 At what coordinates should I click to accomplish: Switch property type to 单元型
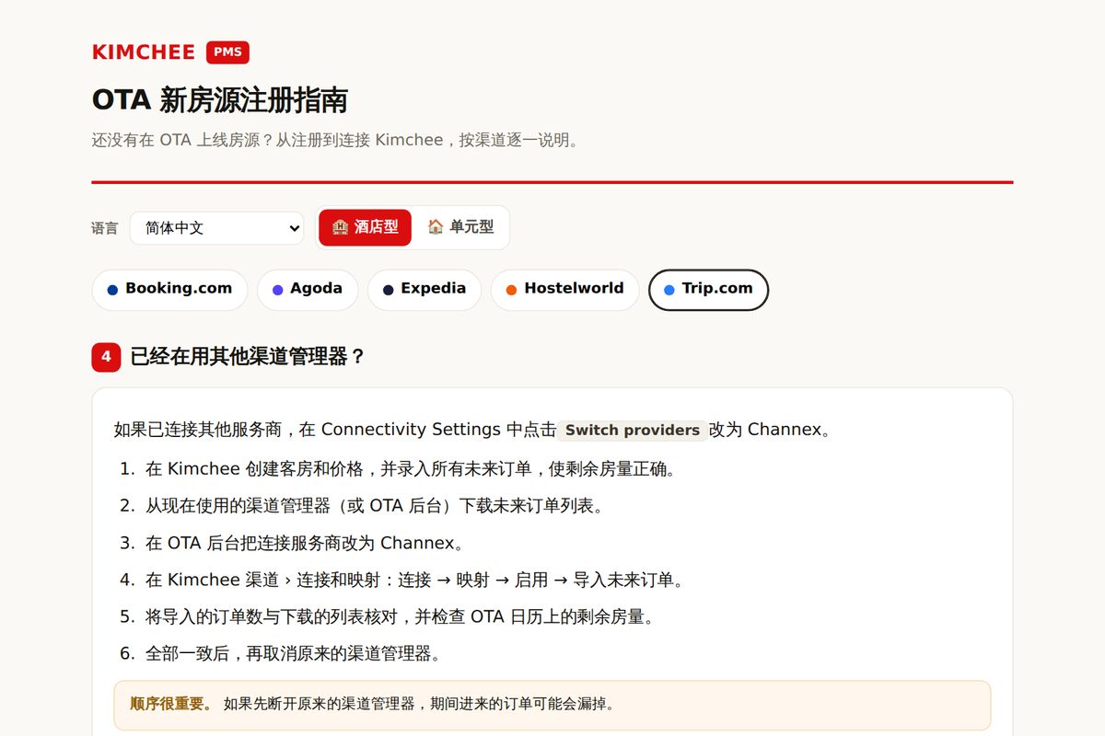tap(459, 227)
